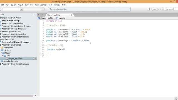Select bottom Assembly-UnityScript-firstpass project
178x100 pixels.
coord(15,64)
